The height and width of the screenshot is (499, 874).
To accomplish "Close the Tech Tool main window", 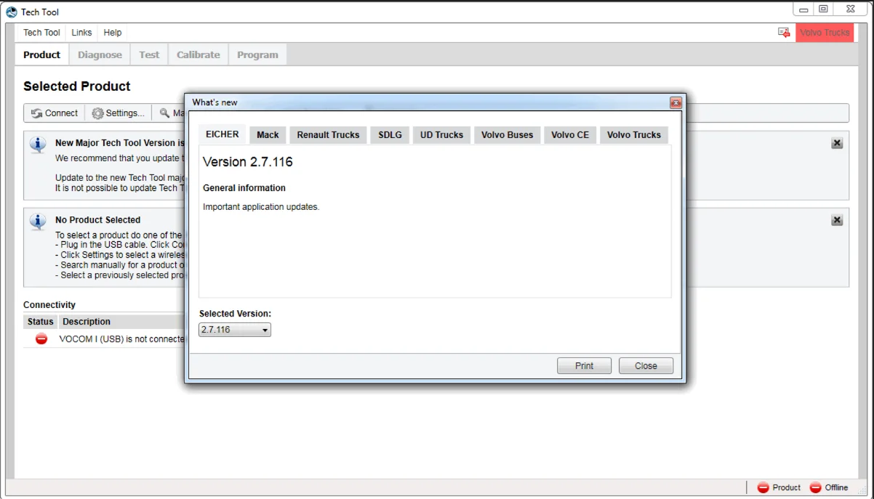I will tap(850, 9).
